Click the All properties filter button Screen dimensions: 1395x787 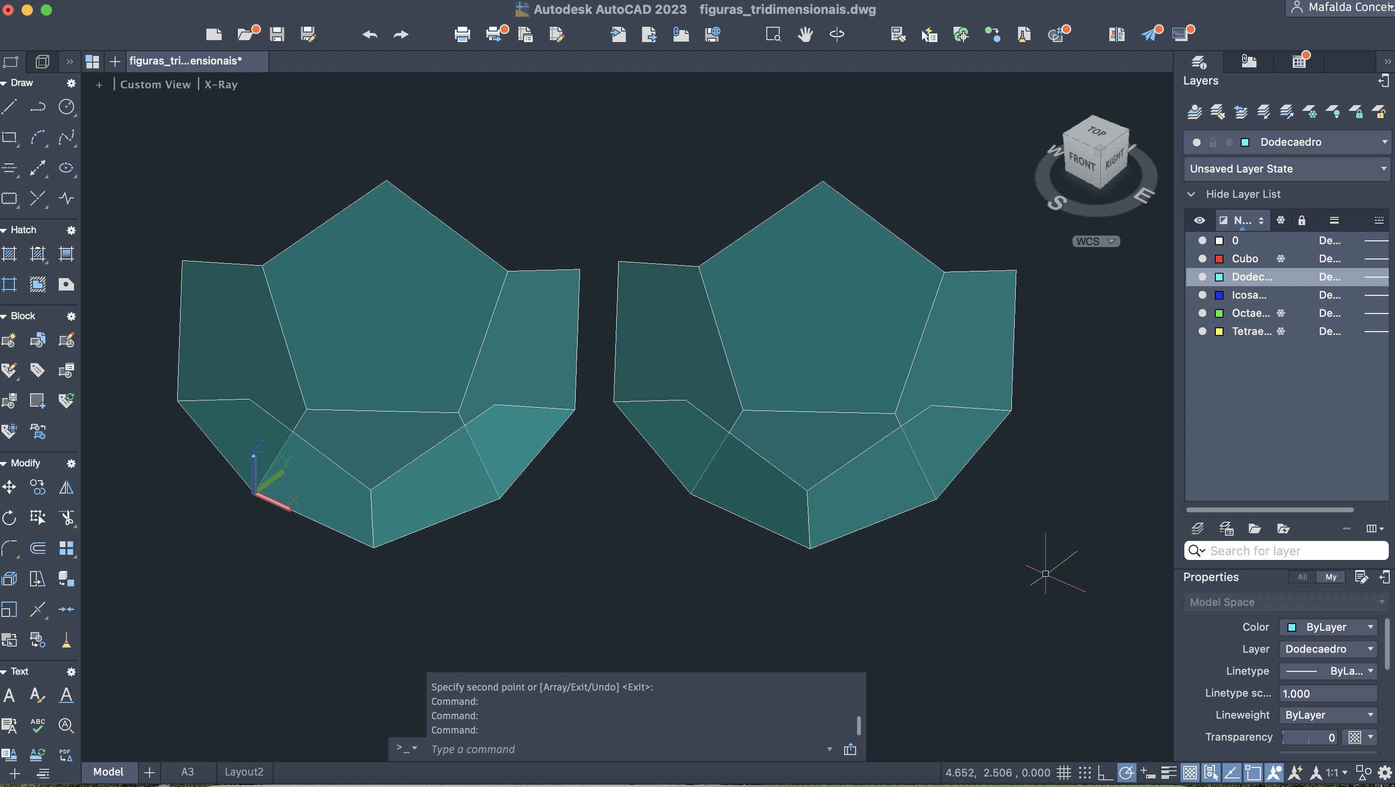(x=1302, y=577)
